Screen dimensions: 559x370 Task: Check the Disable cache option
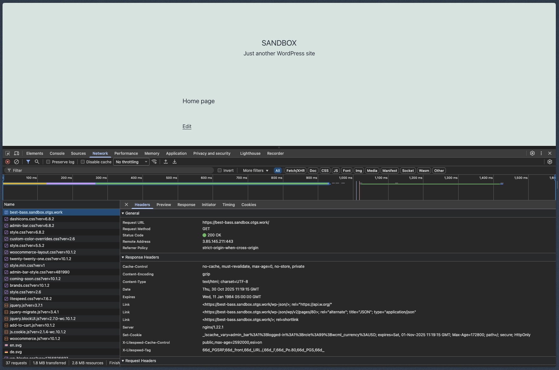[83, 162]
